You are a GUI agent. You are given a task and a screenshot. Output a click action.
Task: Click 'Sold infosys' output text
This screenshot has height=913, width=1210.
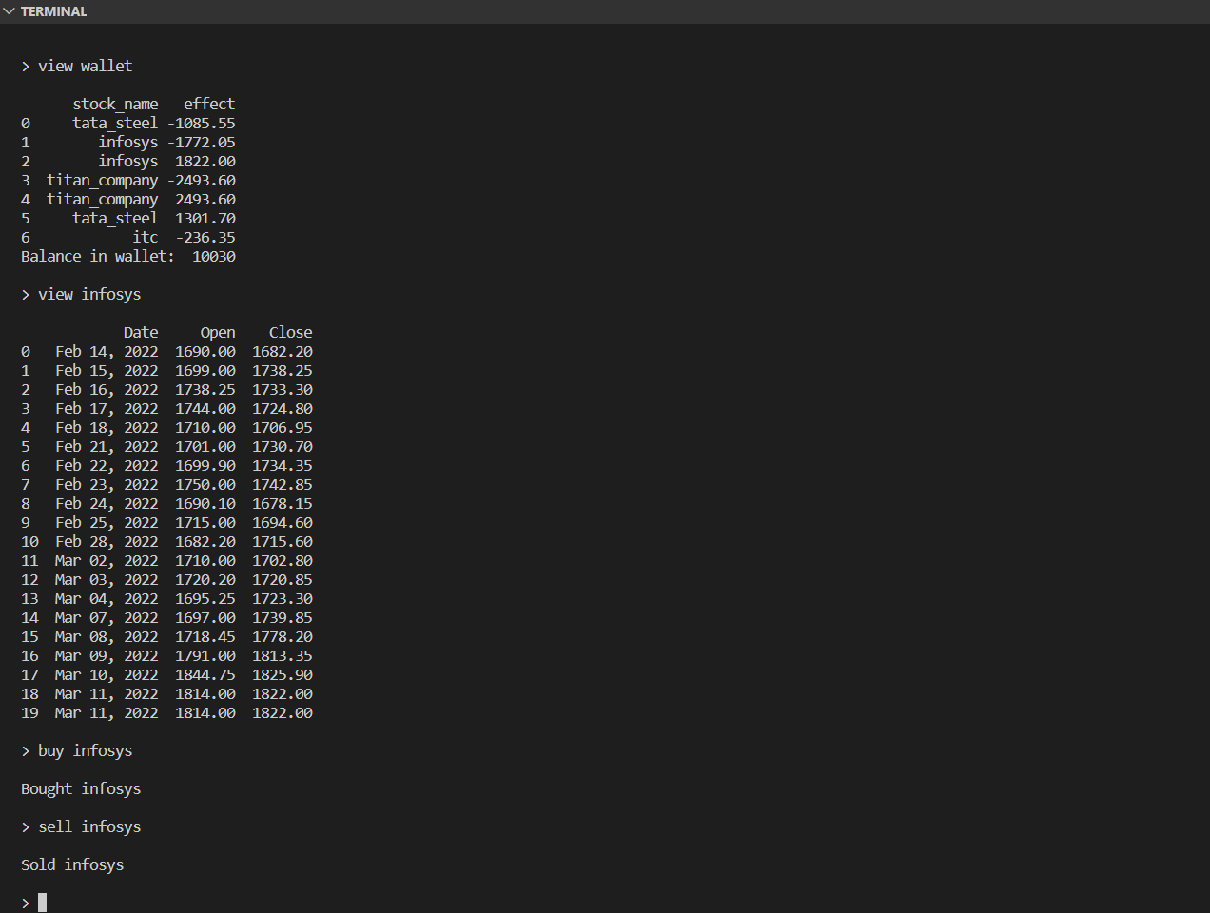pos(72,864)
